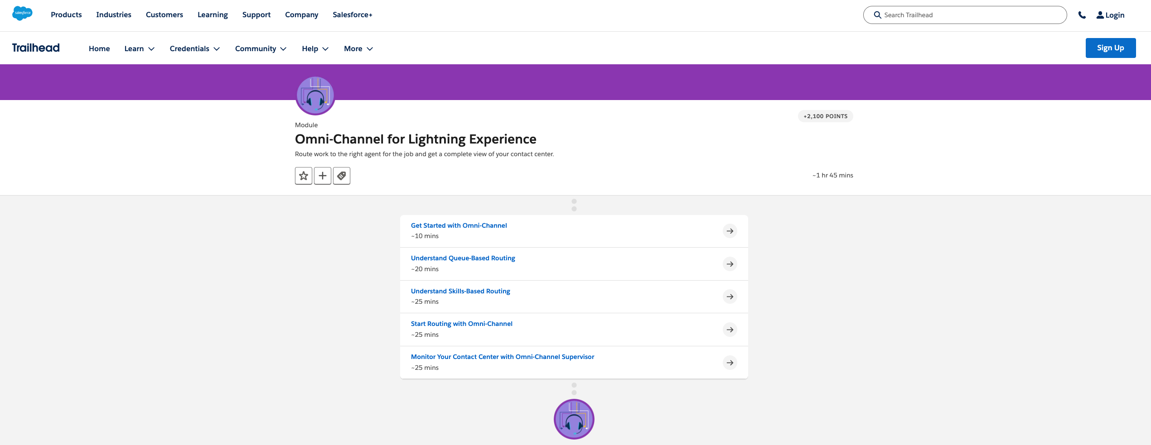Click the Salesforce cloud logo
The image size is (1151, 445).
click(x=22, y=14)
